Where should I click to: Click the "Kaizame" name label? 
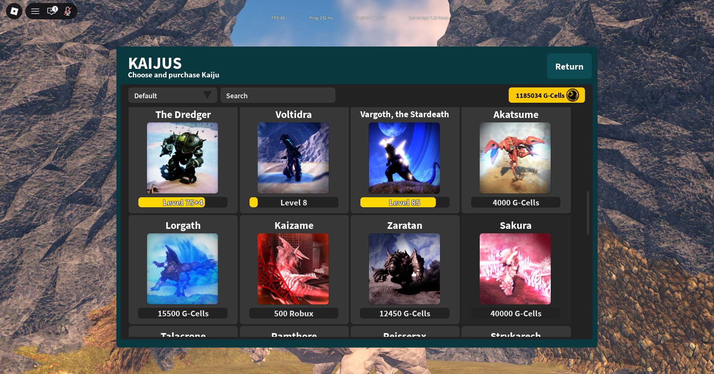[294, 226]
